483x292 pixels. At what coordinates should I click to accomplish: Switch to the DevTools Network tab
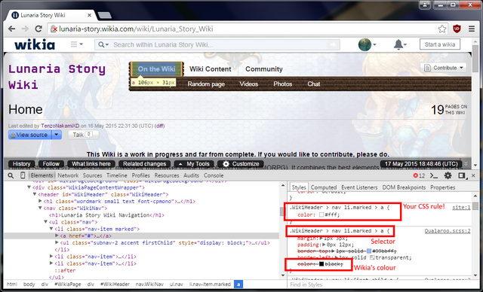click(x=68, y=175)
